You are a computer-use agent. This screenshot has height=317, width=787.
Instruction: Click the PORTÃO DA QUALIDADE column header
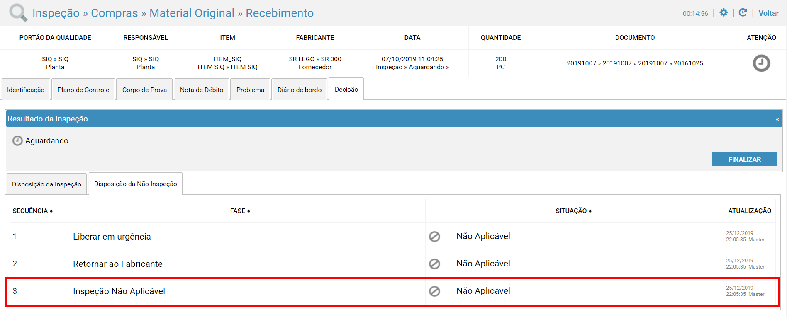(x=55, y=38)
